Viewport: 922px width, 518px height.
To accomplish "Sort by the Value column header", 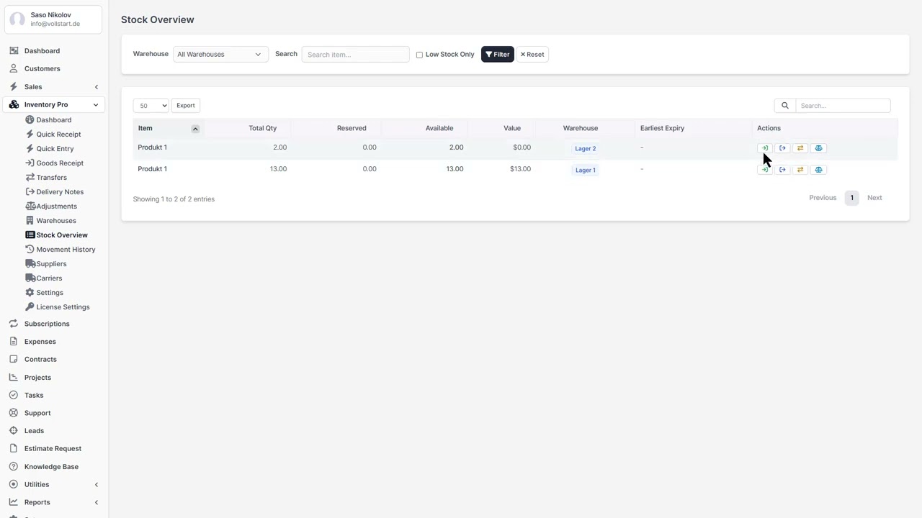I will click(x=512, y=128).
